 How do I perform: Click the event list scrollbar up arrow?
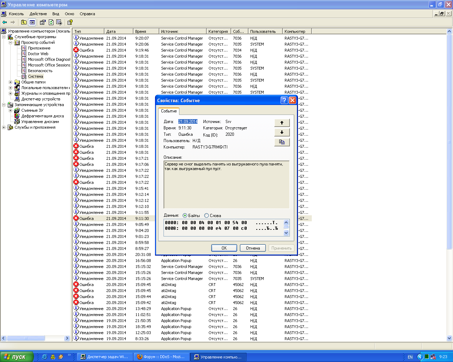coord(449,31)
